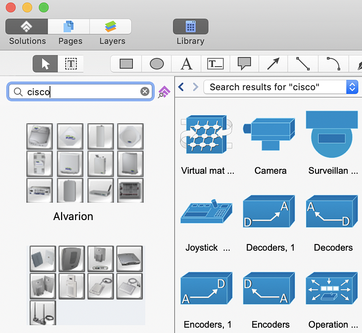The width and height of the screenshot is (362, 333).
Task: Go to the next library
Action: coord(195,87)
